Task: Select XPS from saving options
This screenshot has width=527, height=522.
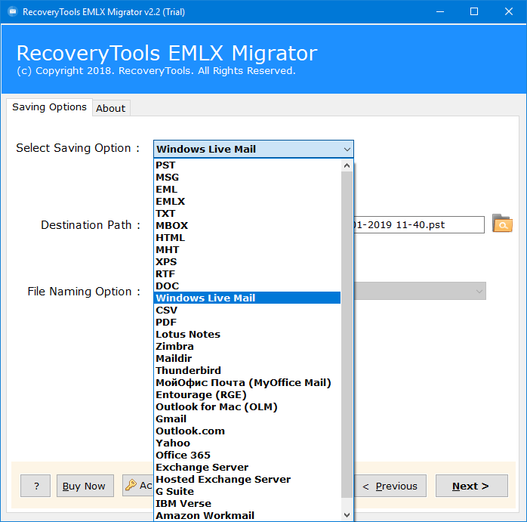Action: [247, 262]
